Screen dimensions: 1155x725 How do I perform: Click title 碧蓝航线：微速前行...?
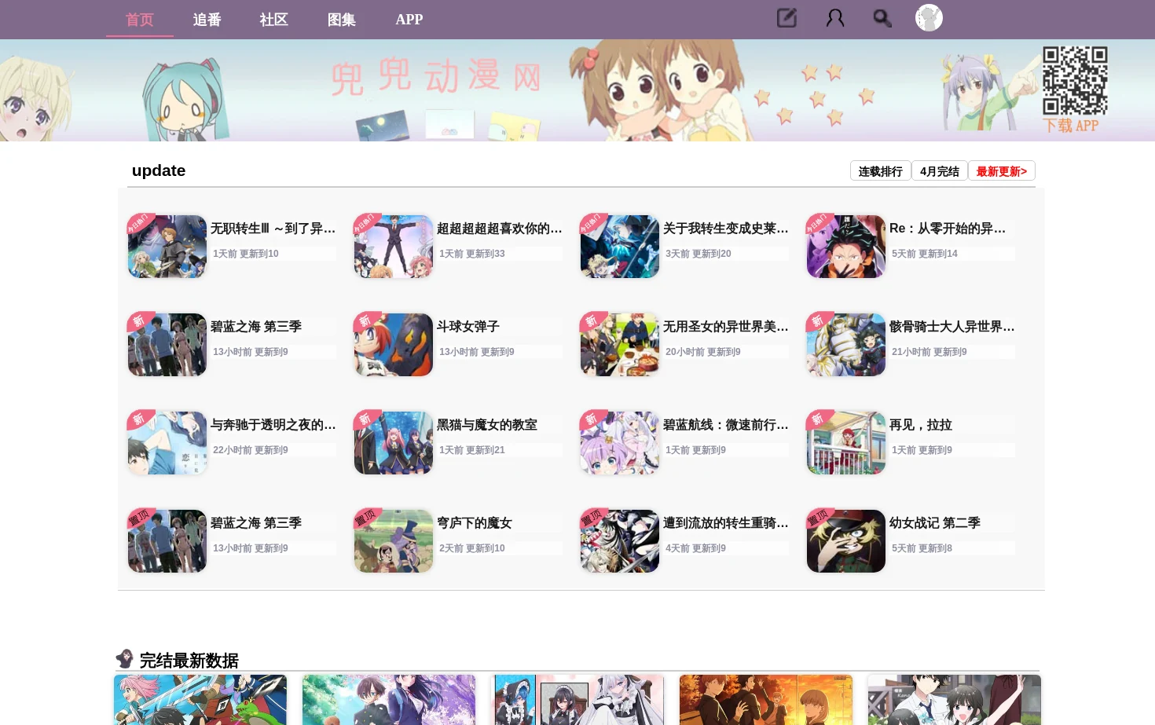click(x=725, y=425)
